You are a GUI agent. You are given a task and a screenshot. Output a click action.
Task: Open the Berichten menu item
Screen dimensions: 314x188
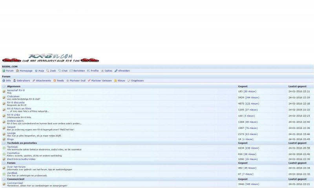coord(79,71)
